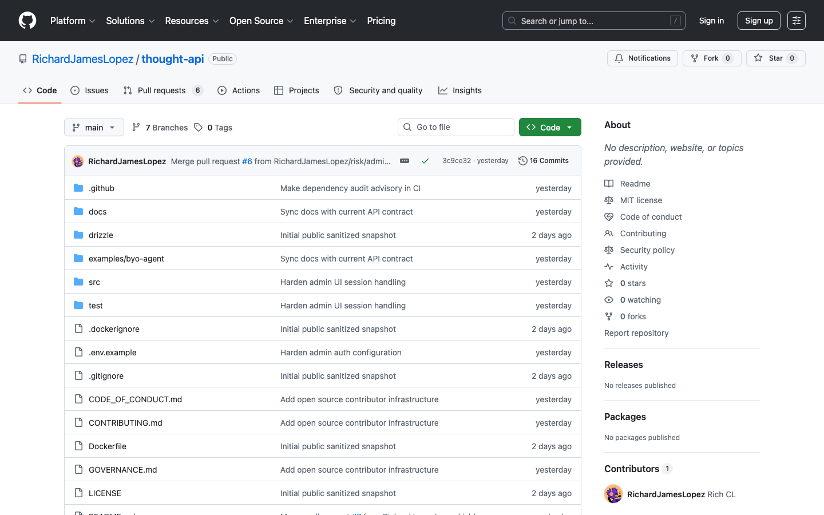824x515 pixels.
Task: Fork this repository
Action: tap(712, 58)
